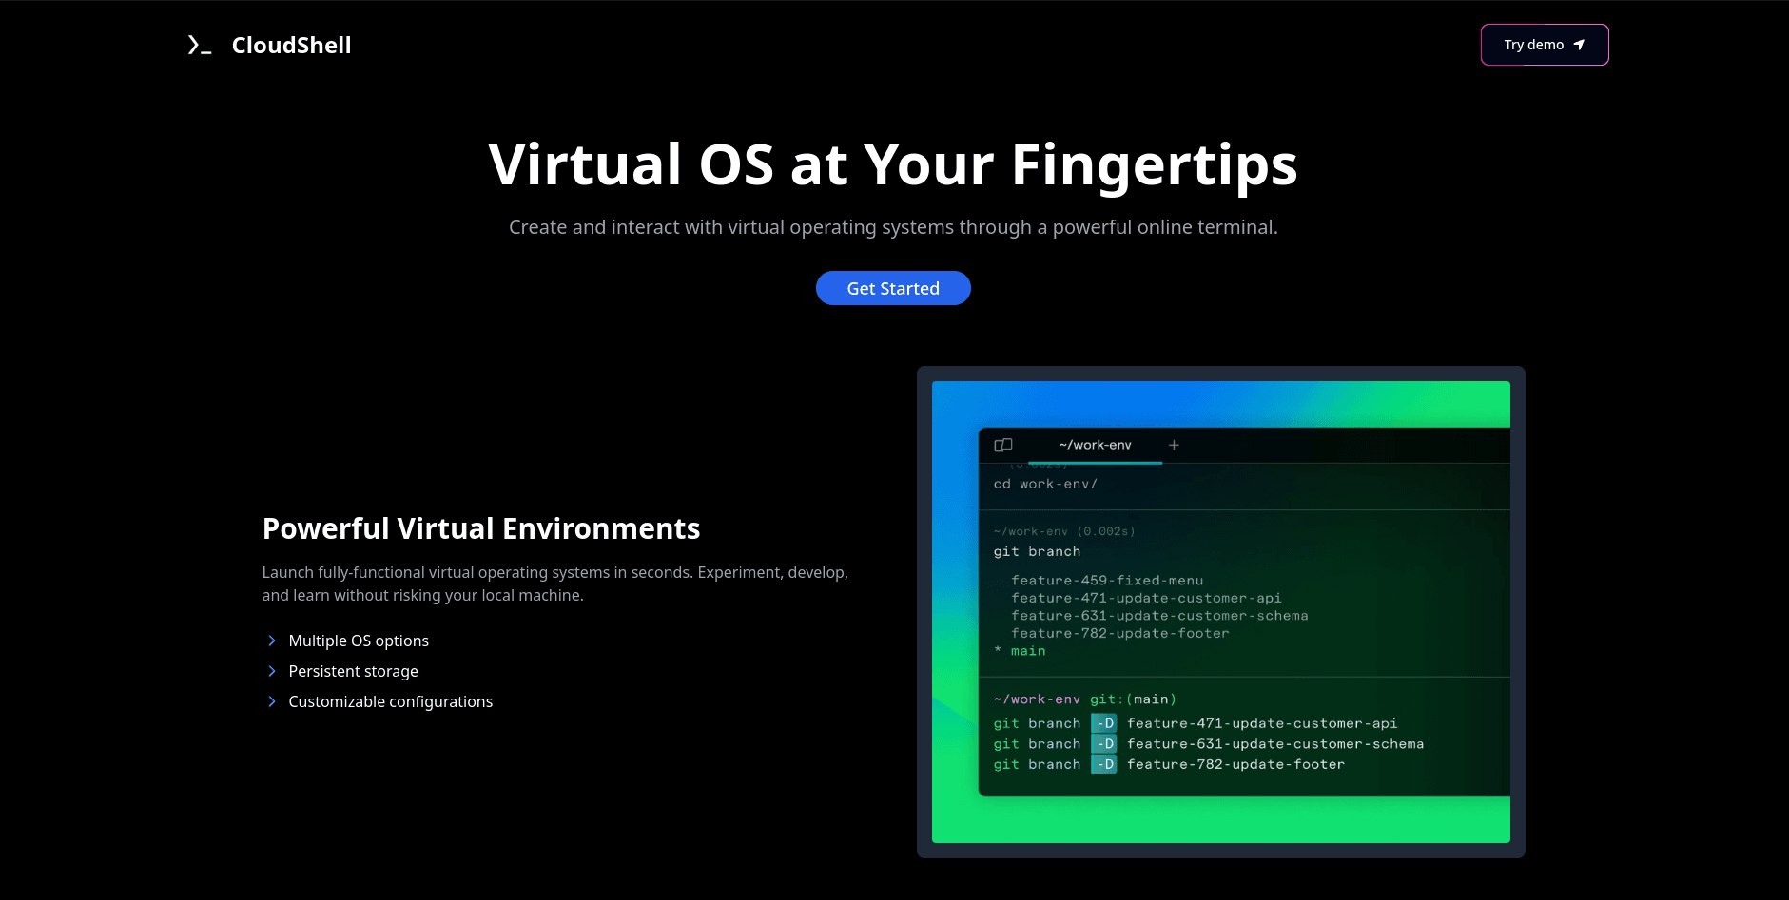The width and height of the screenshot is (1789, 900).
Task: Click the Persistent storage list item
Action: pos(353,671)
